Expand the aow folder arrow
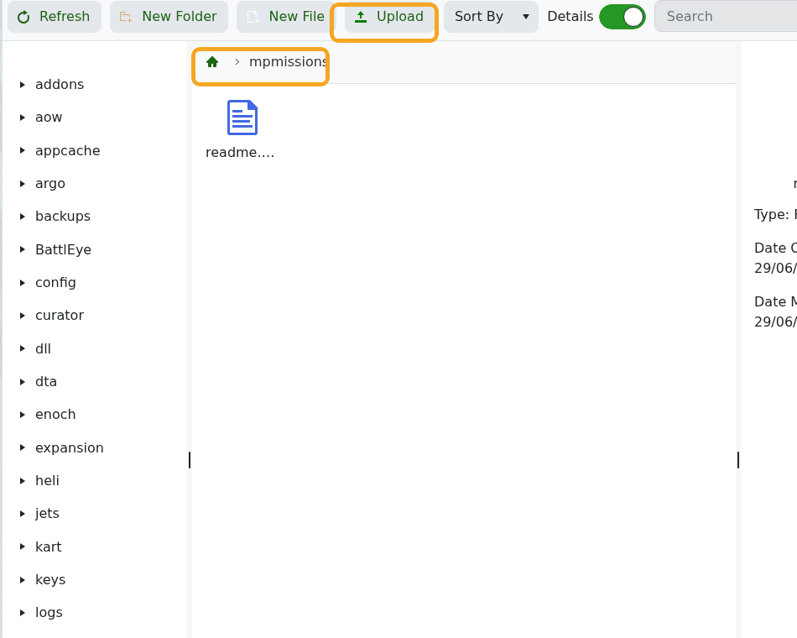 tap(23, 118)
